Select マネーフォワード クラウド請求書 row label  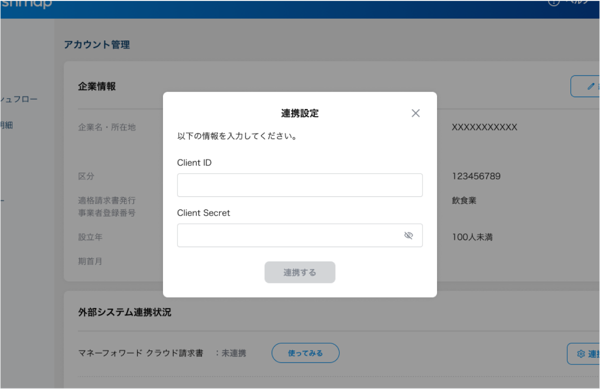tap(141, 353)
